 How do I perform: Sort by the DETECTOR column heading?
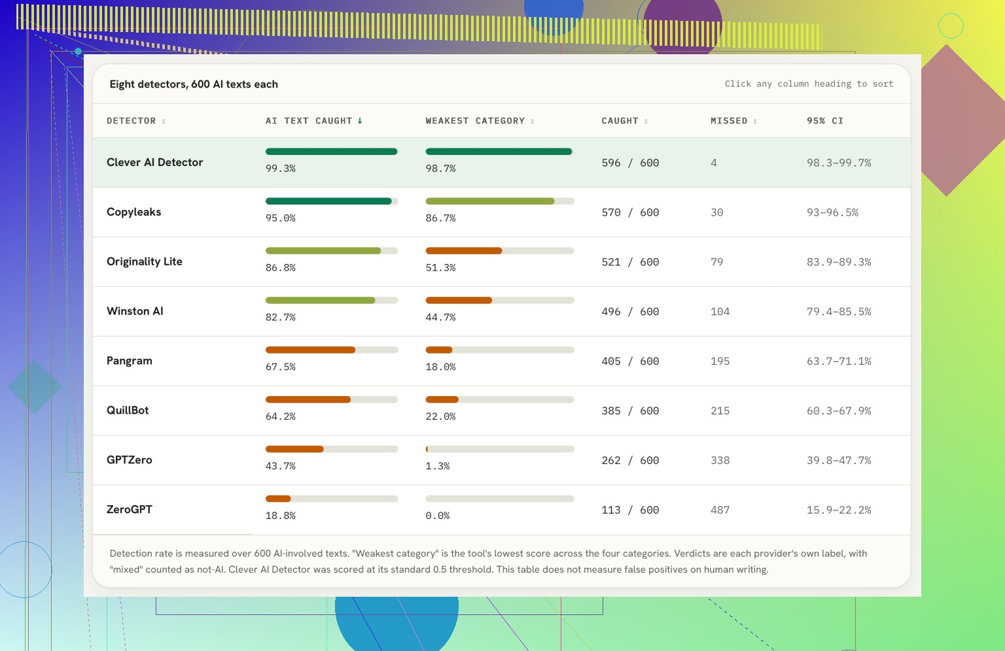point(136,121)
